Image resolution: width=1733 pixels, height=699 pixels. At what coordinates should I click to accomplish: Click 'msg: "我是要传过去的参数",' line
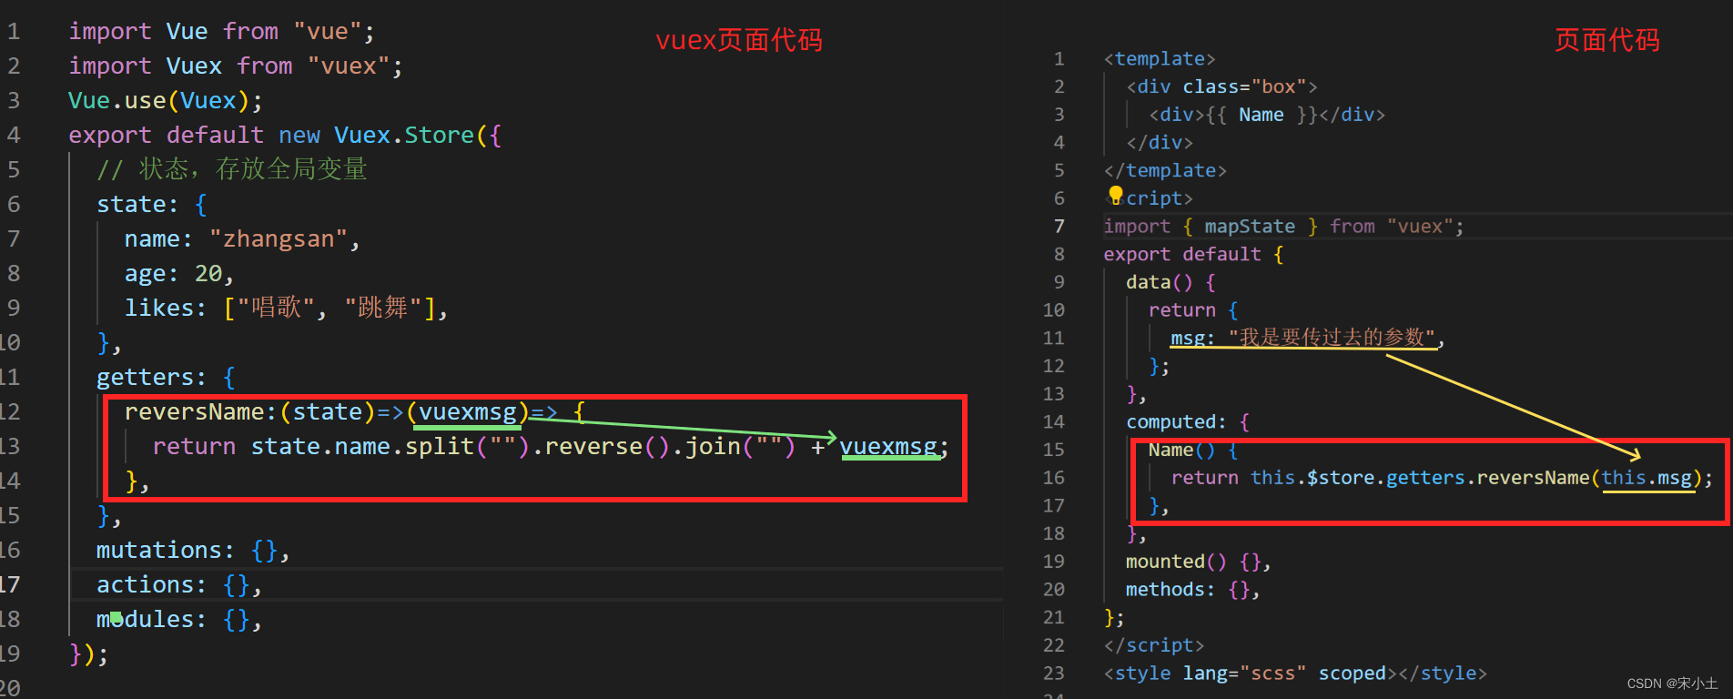tap(1307, 338)
